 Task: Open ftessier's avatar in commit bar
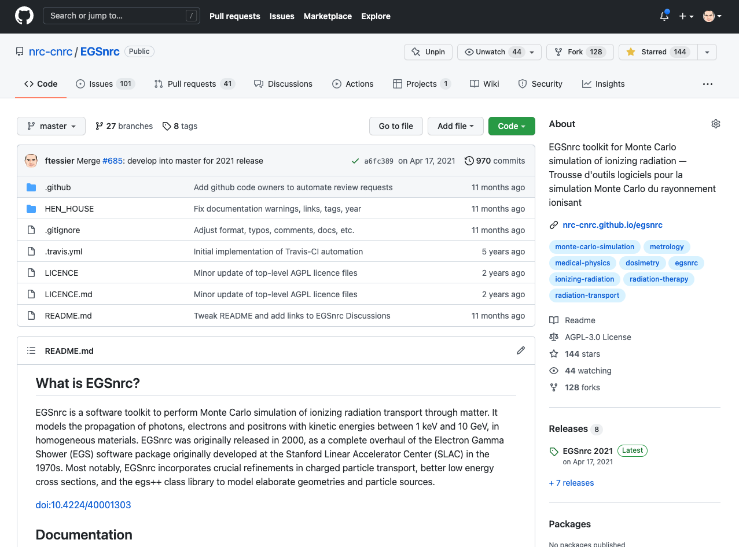point(31,161)
